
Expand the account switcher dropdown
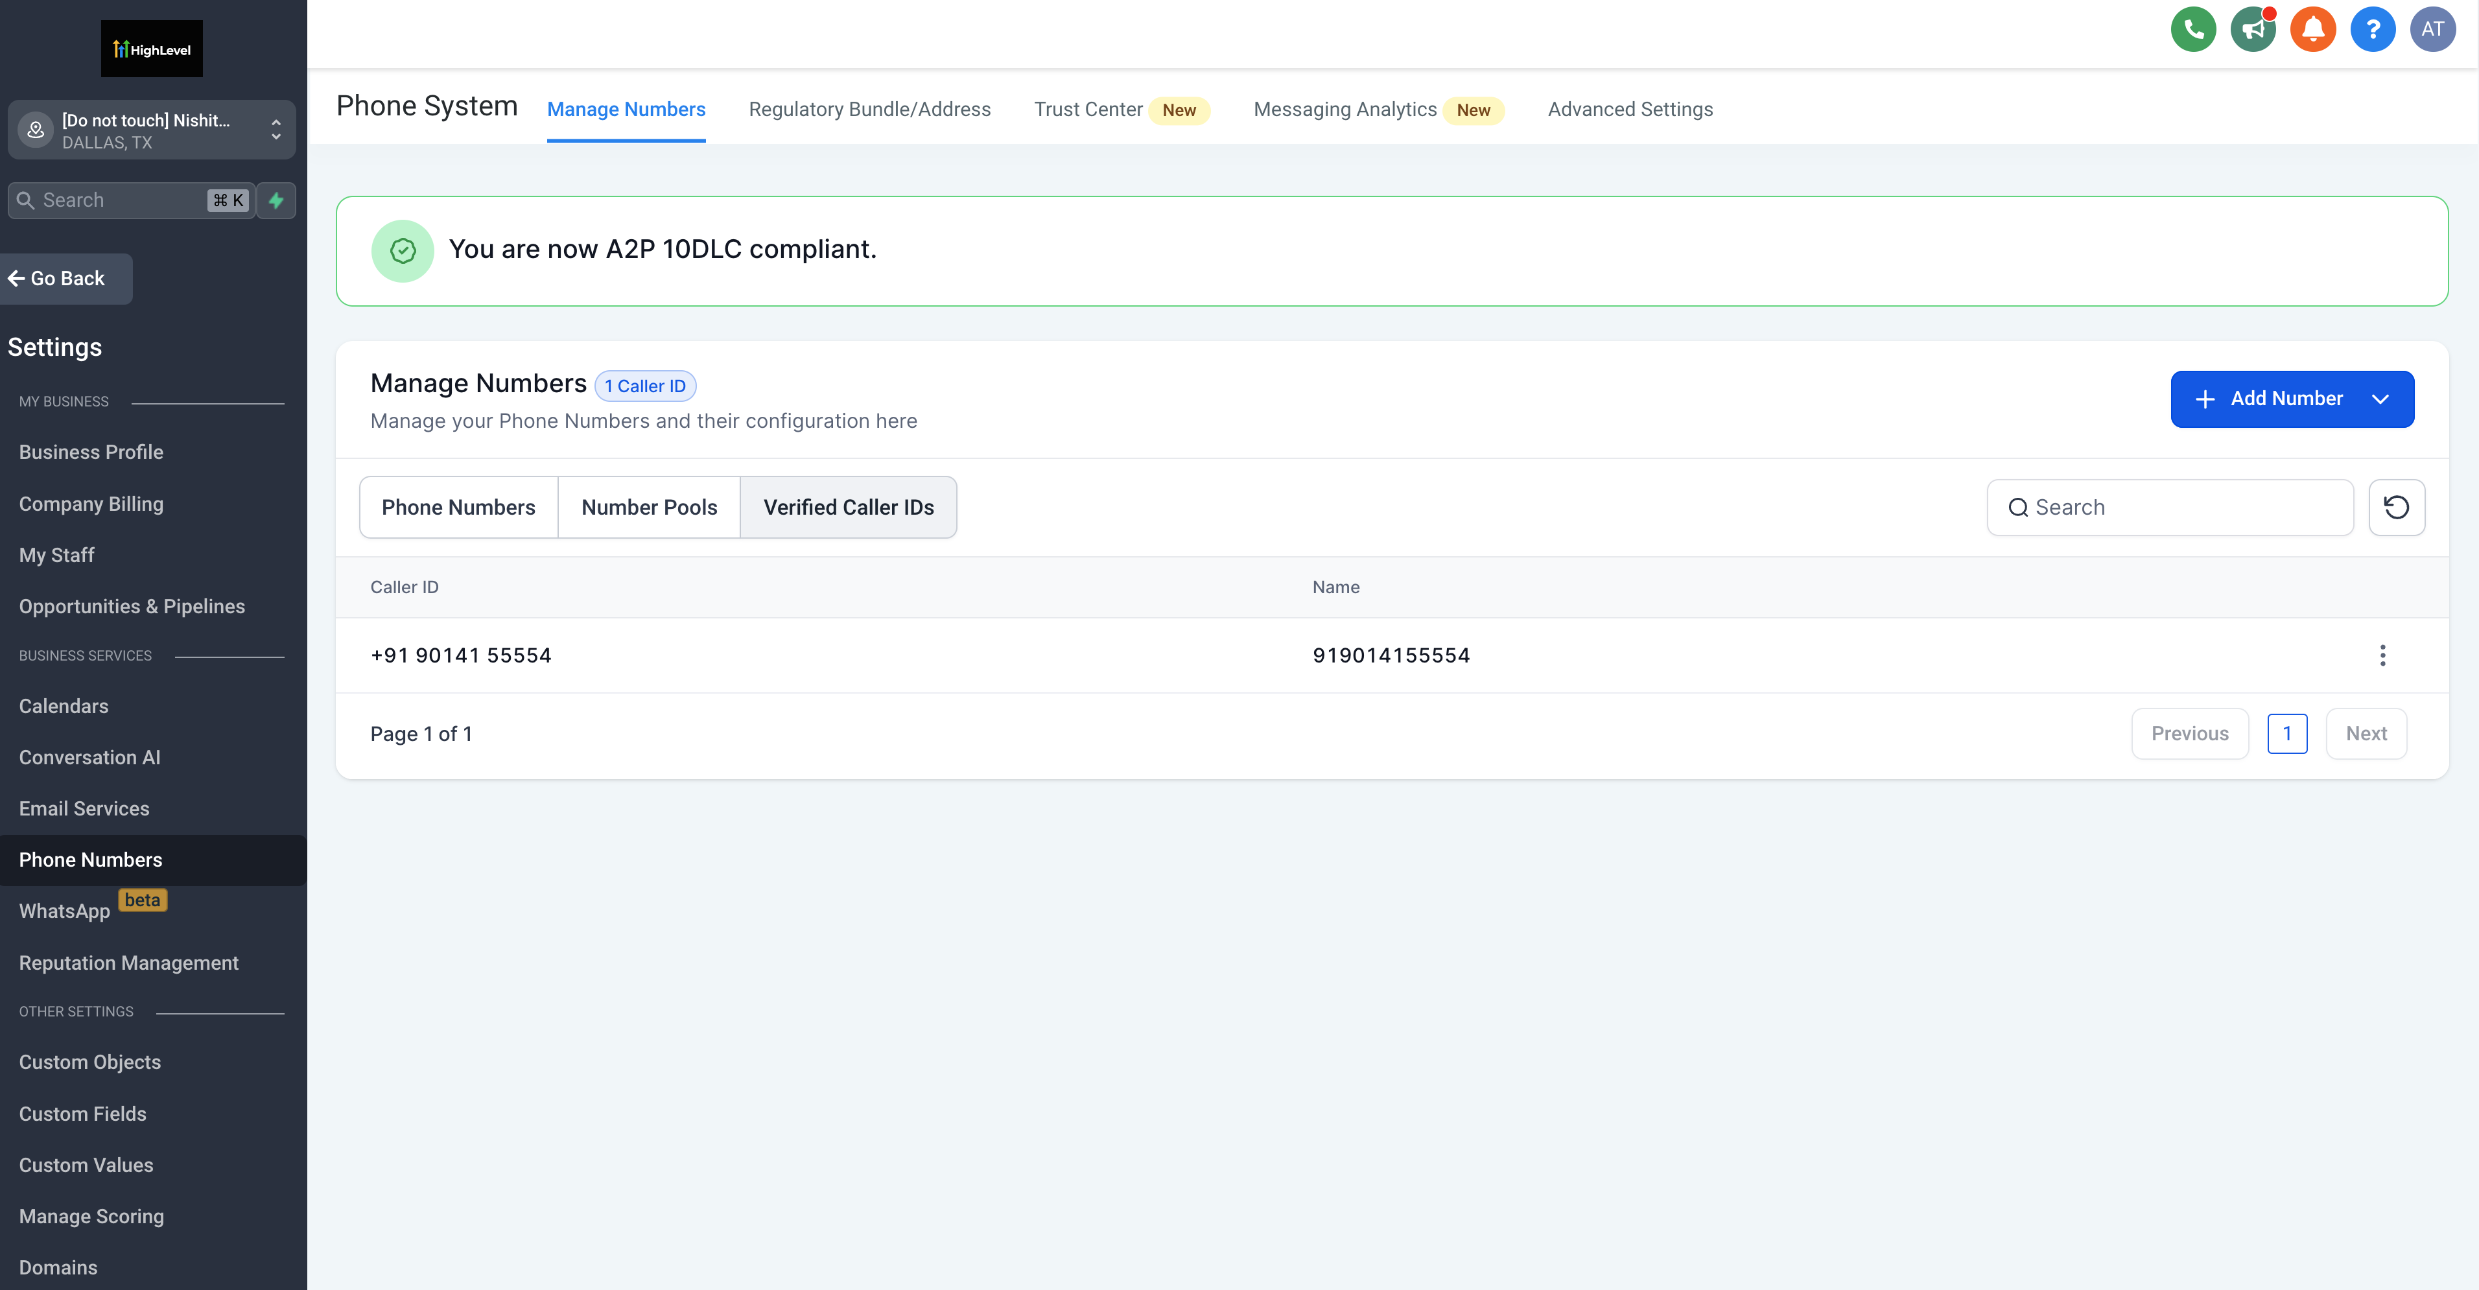pyautogui.click(x=276, y=130)
